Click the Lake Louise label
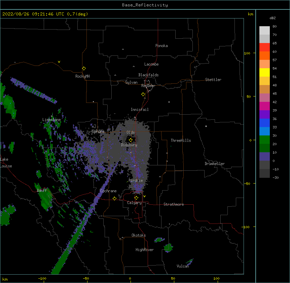 pos(6,163)
